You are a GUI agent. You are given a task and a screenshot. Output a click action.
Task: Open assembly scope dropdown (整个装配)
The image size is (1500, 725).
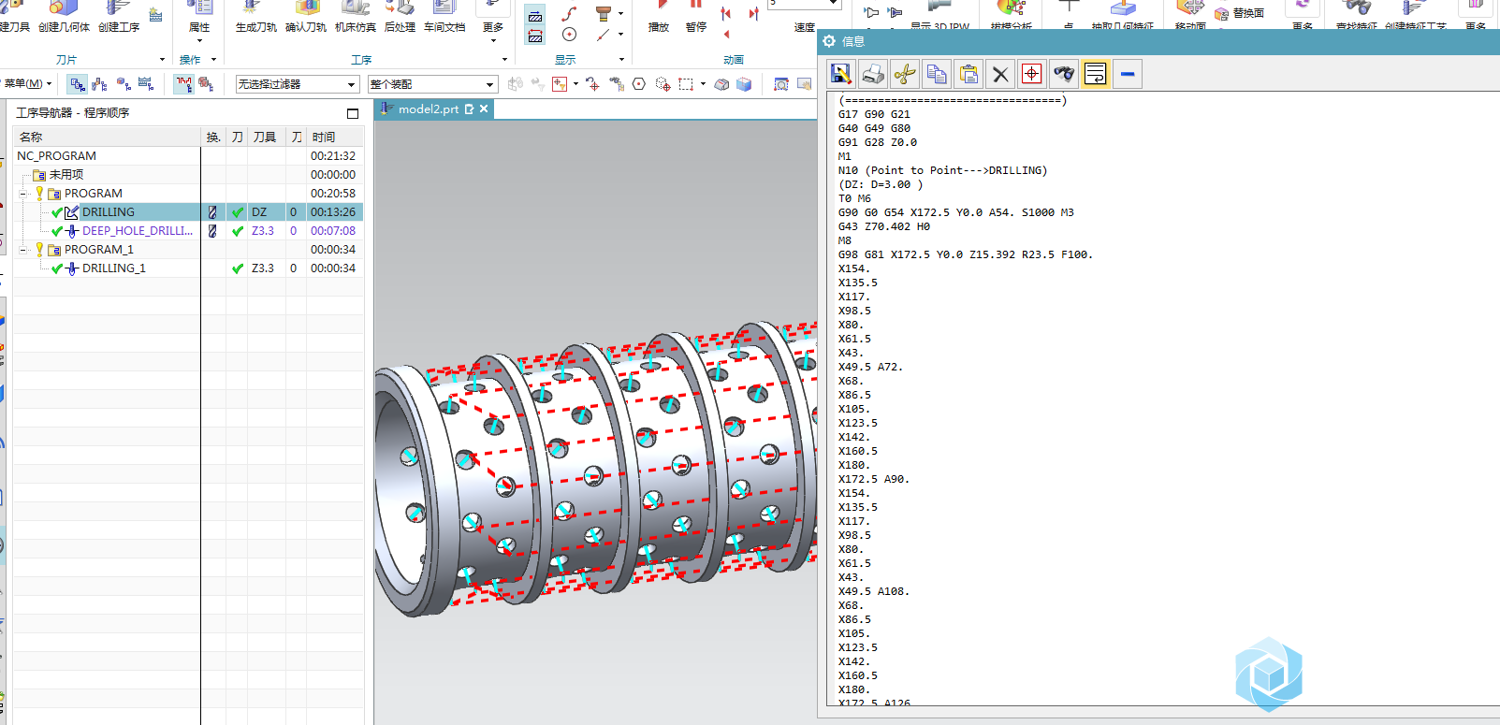(432, 84)
